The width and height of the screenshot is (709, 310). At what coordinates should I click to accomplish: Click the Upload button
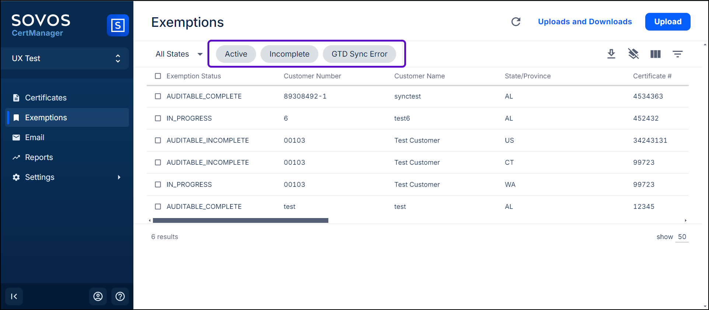point(667,22)
